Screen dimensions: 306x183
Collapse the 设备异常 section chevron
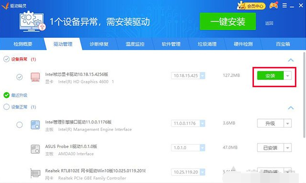291,60
